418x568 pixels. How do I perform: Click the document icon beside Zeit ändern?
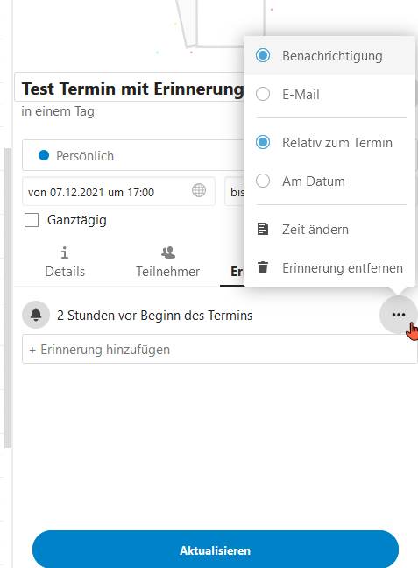click(263, 229)
